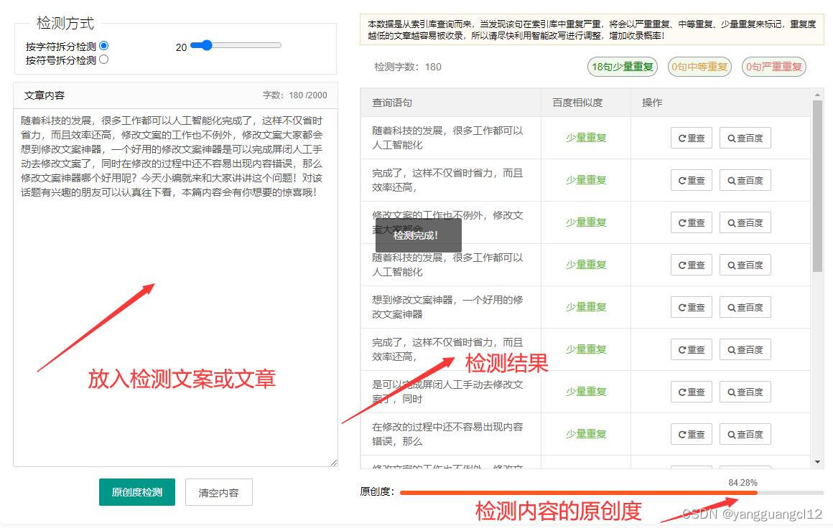Viewport: 833px width, 528px height.
Task: Click 重查 for second 随着科技的发展 row
Action: [691, 265]
